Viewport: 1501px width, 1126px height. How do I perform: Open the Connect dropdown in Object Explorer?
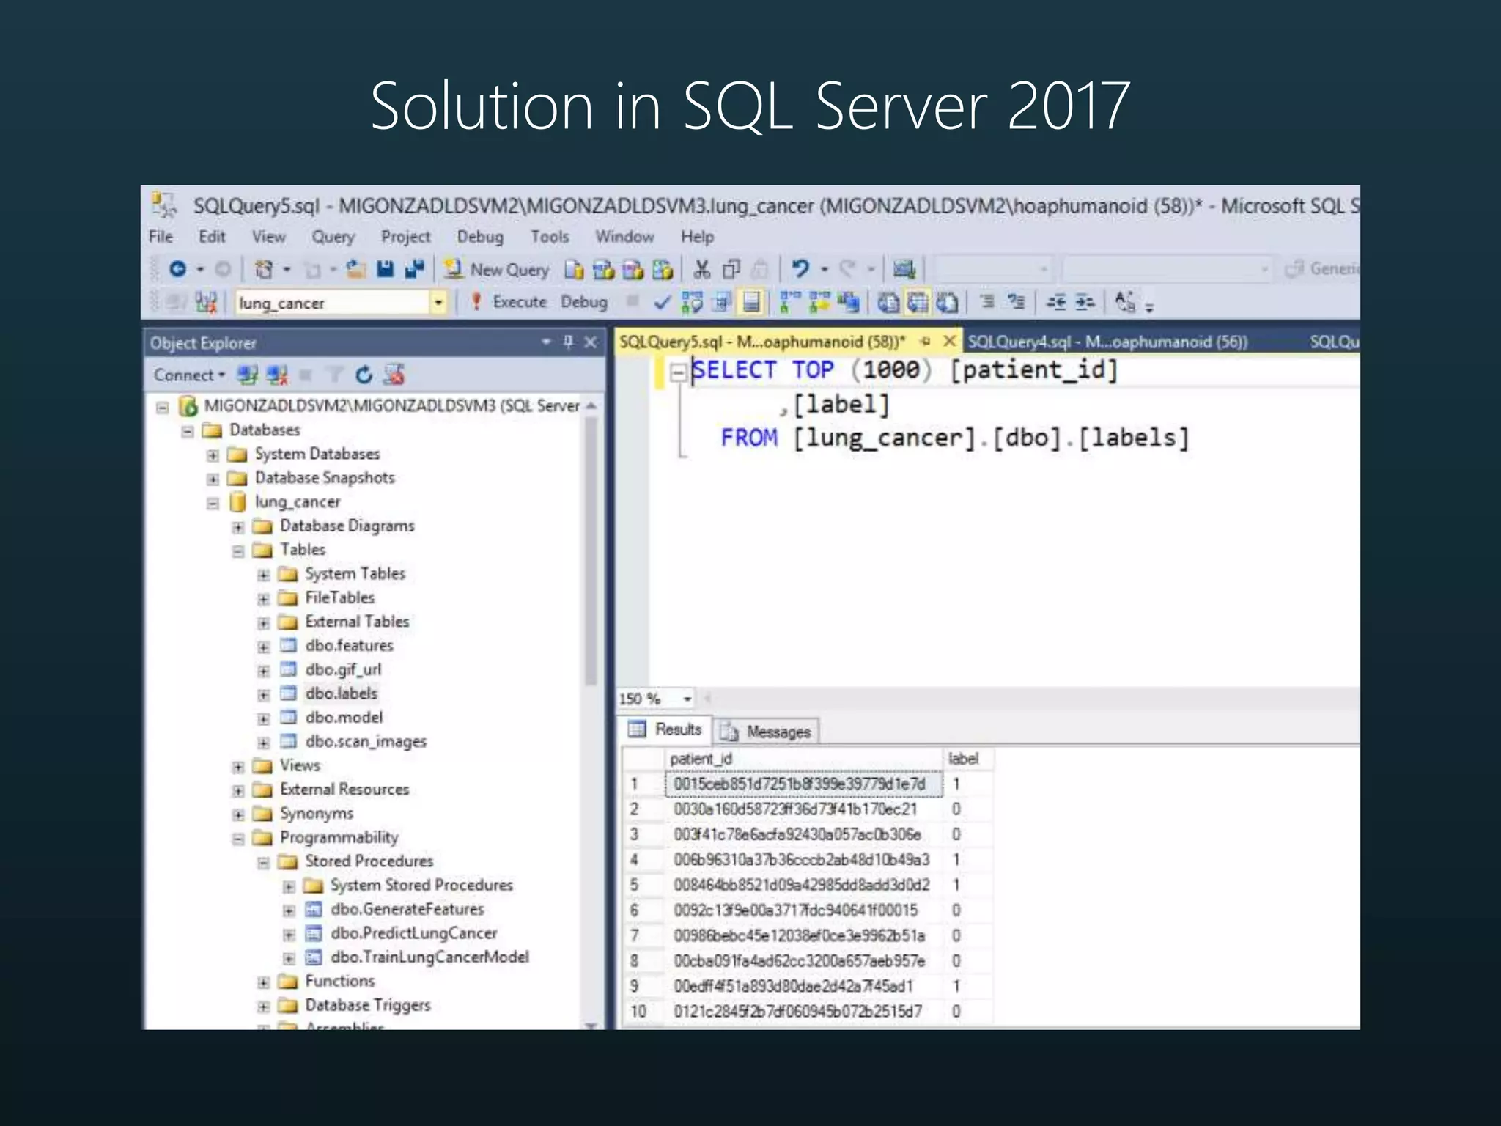pyautogui.click(x=188, y=375)
